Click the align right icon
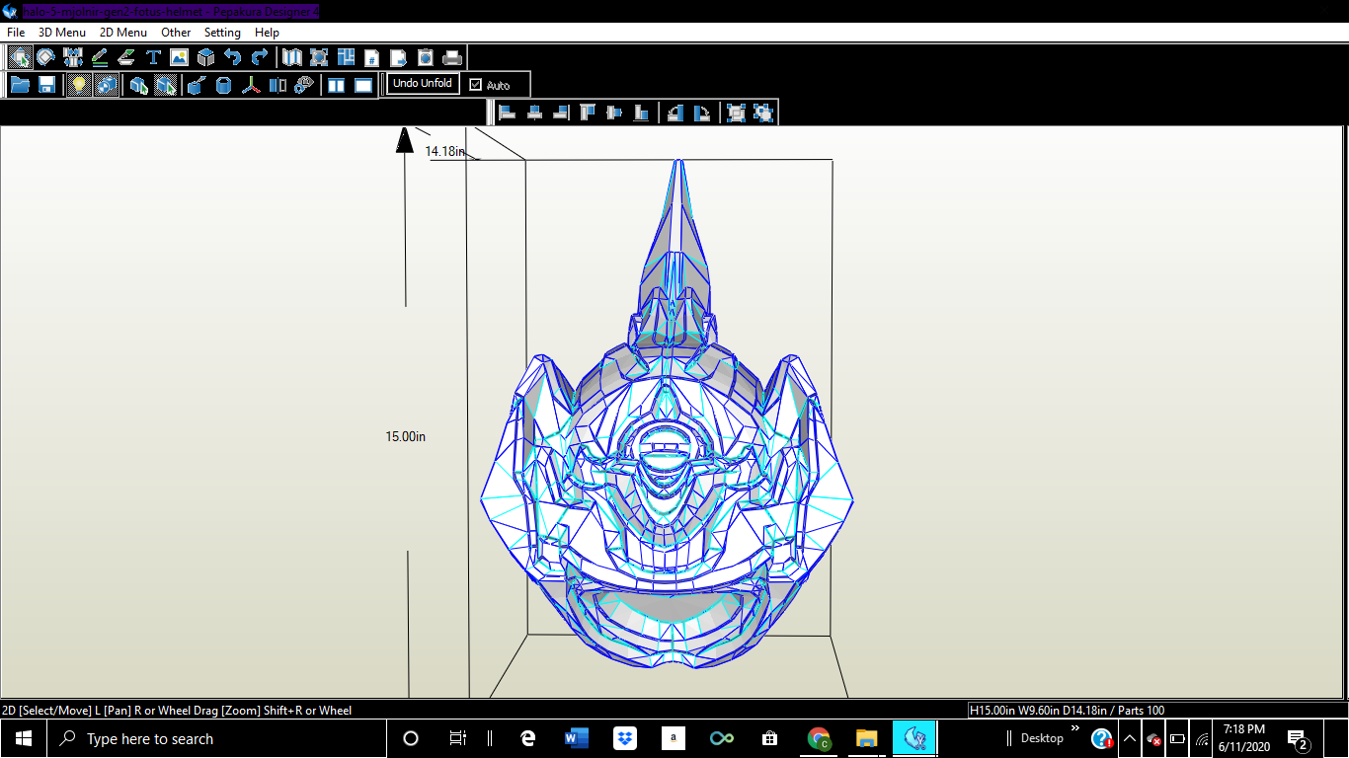 (561, 113)
